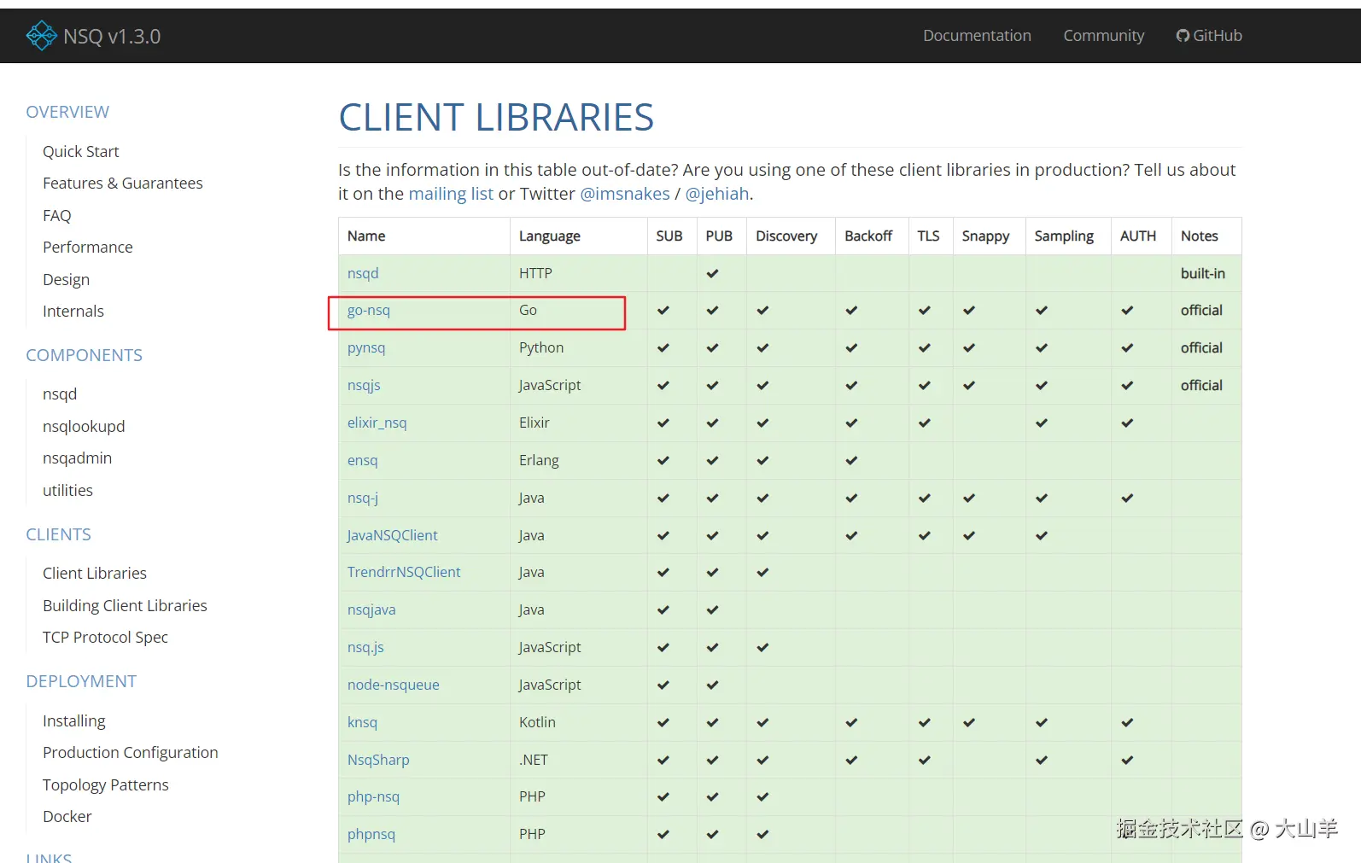Screen dimensions: 1361x863
Task: Open the php-nsq library link
Action: 373,796
